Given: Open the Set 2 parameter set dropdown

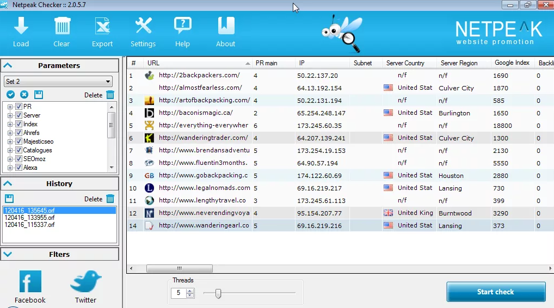Looking at the screenshot, I should [58, 82].
